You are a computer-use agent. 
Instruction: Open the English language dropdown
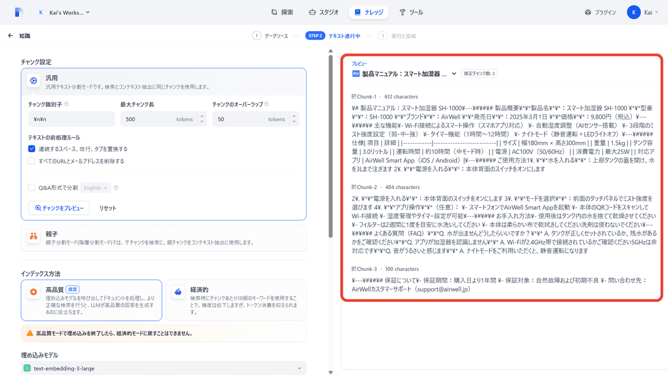click(96, 188)
